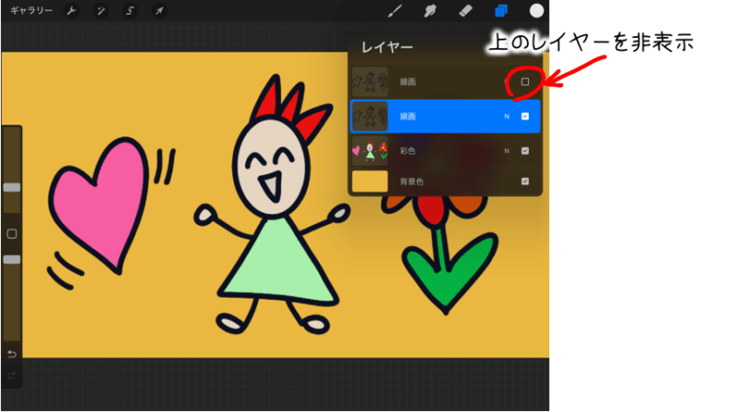Open the Adjustments magic wand menu
The height and width of the screenshot is (412, 737).
point(100,10)
